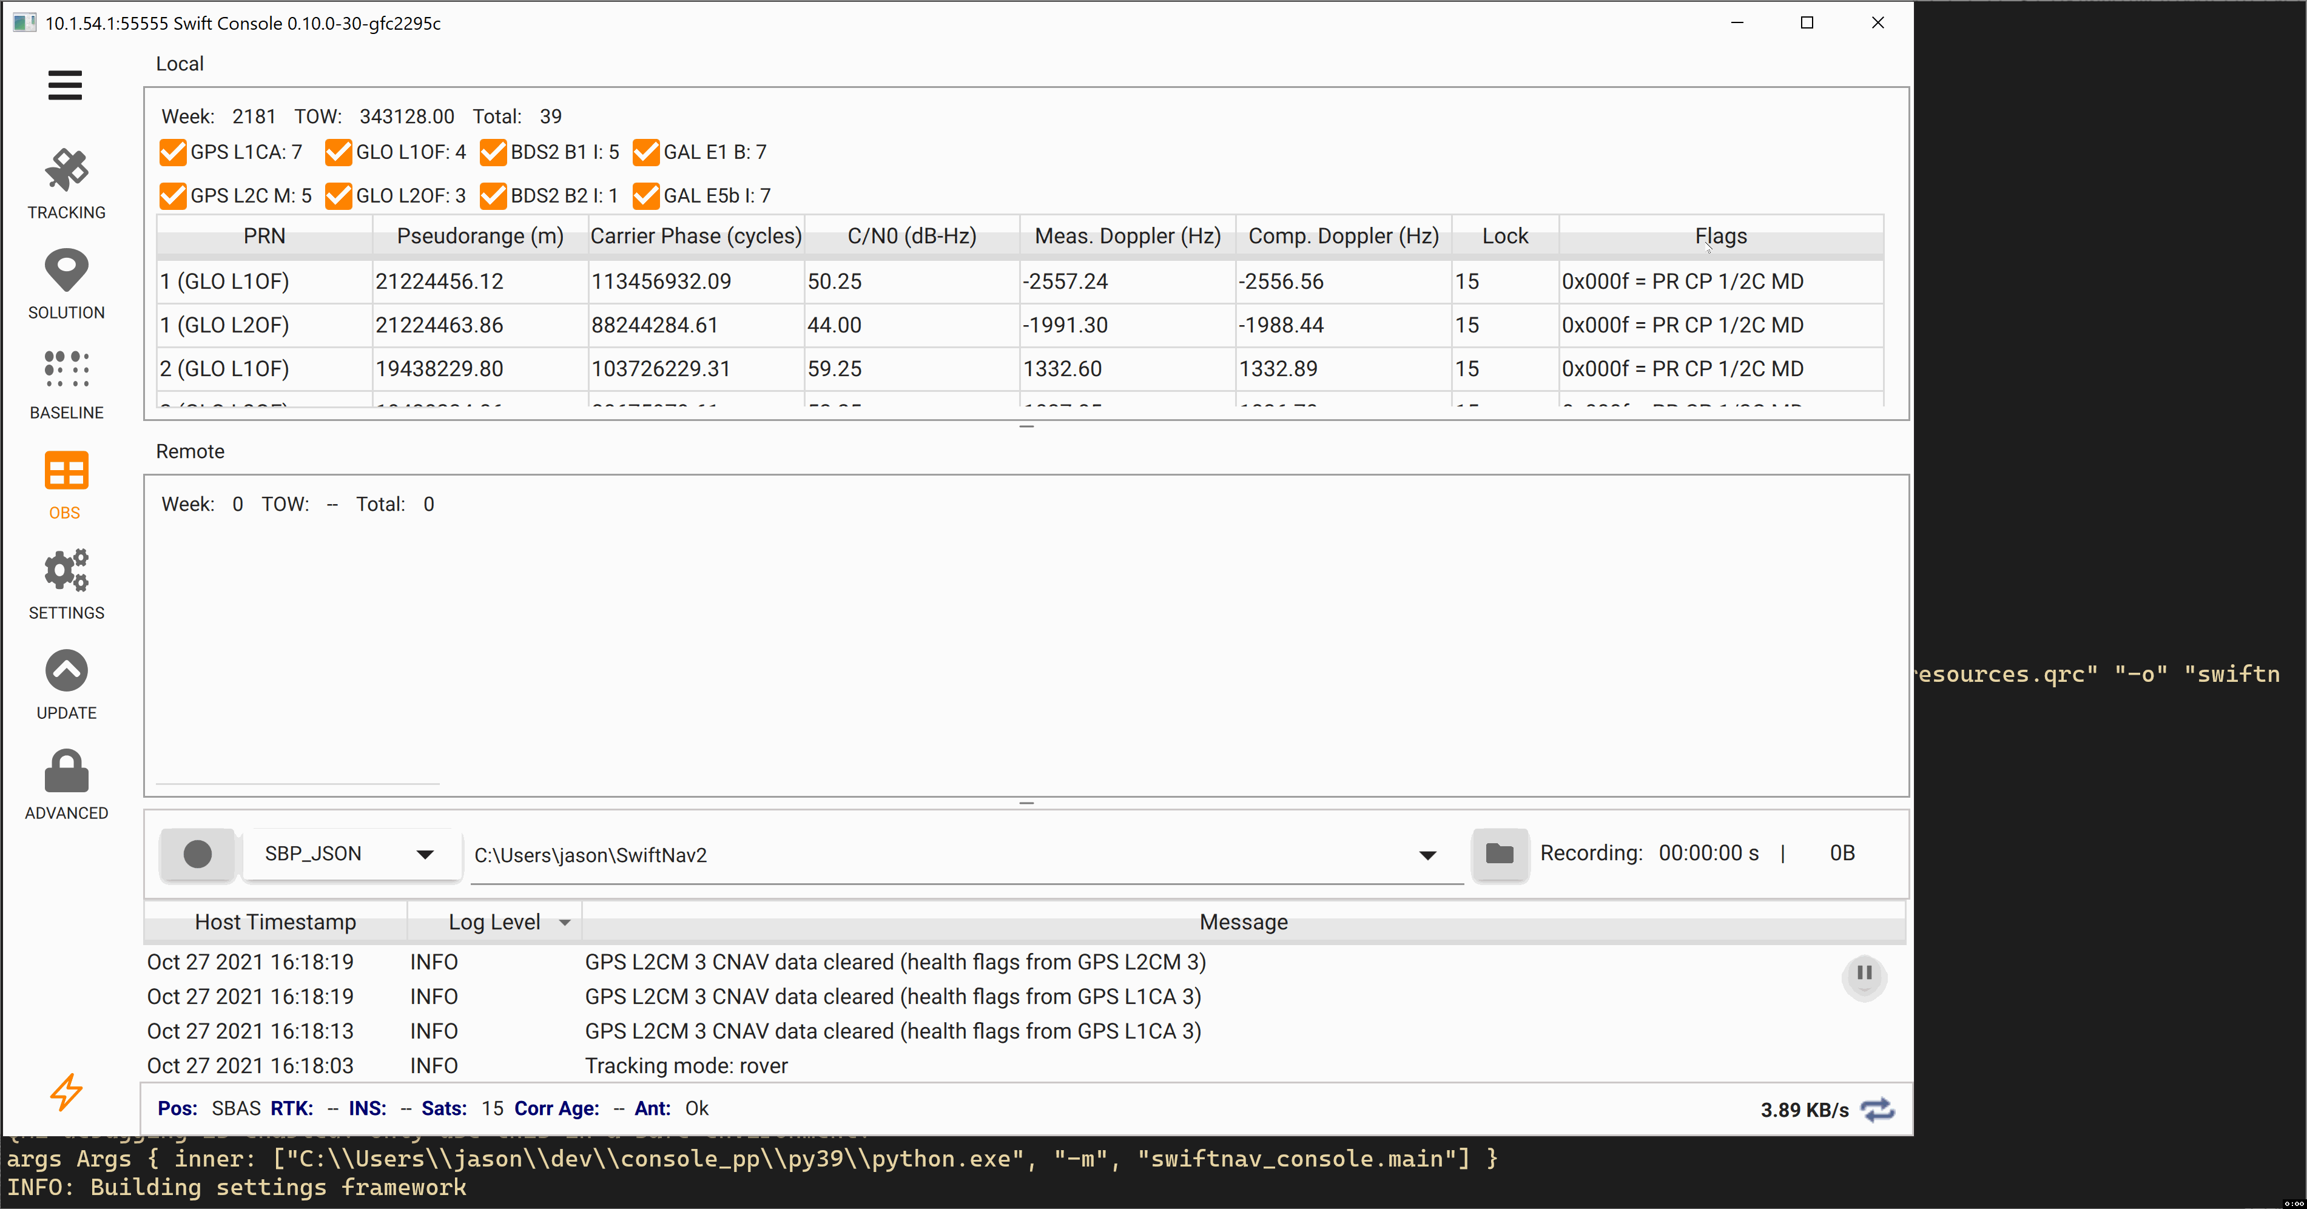2307x1209 pixels.
Task: Click the Pseudorange (m) column header
Action: (480, 237)
